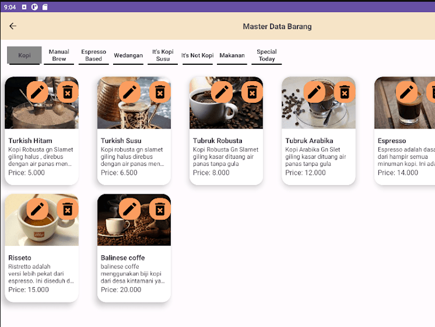Switch to It's Kopi Susu tab

163,55
